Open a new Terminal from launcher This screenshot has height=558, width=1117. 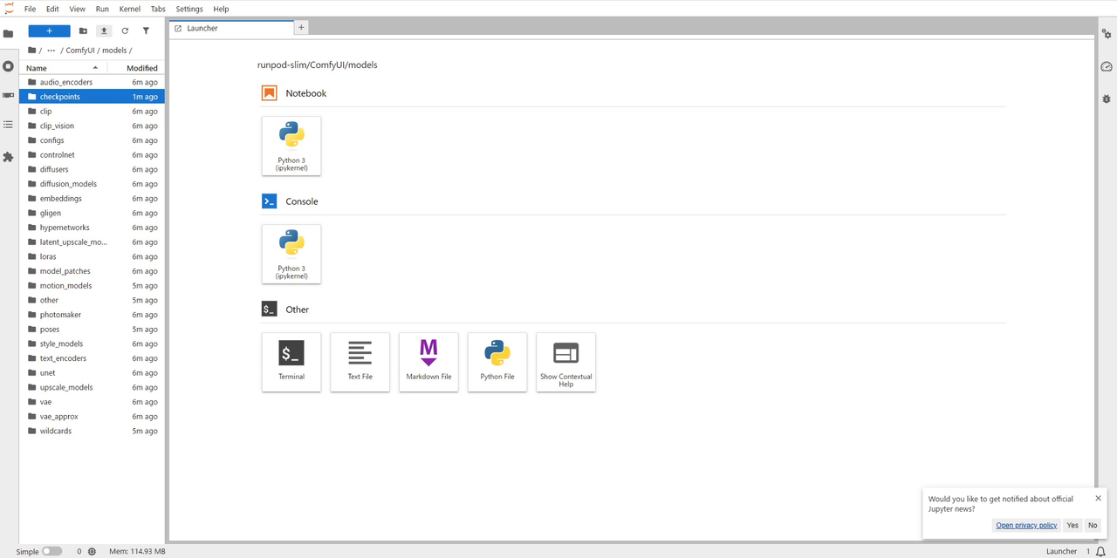pyautogui.click(x=291, y=362)
